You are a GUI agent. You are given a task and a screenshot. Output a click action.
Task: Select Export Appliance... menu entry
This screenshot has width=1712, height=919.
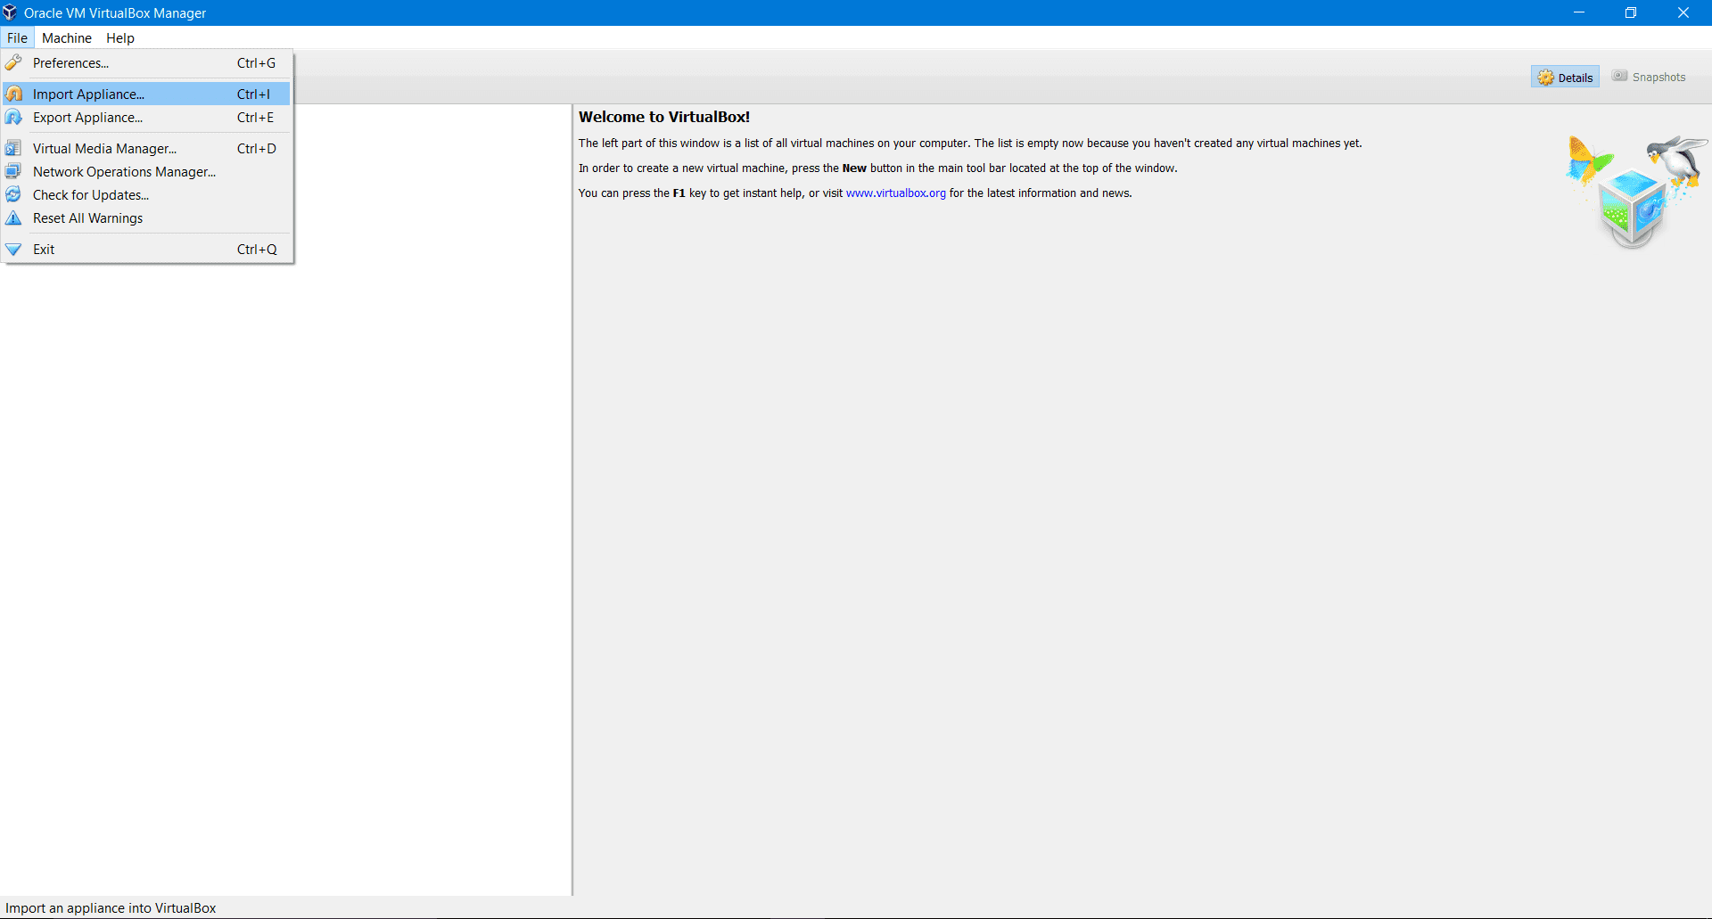pyautogui.click(x=146, y=117)
